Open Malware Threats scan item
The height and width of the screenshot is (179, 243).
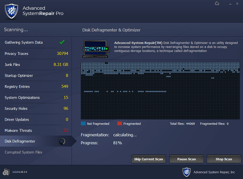(x=36, y=130)
